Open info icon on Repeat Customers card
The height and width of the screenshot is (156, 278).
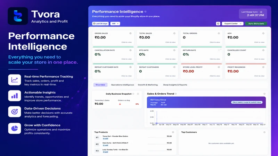pos(174,67)
